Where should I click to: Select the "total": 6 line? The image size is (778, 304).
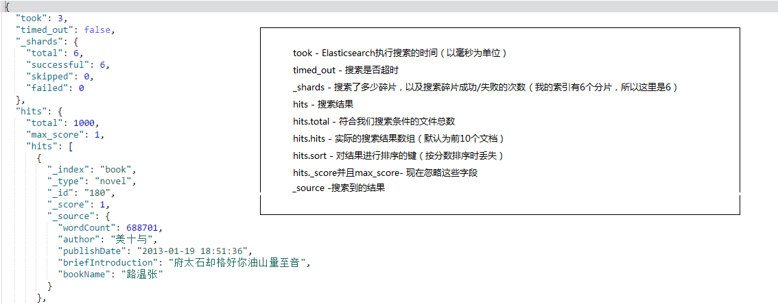tap(54, 53)
